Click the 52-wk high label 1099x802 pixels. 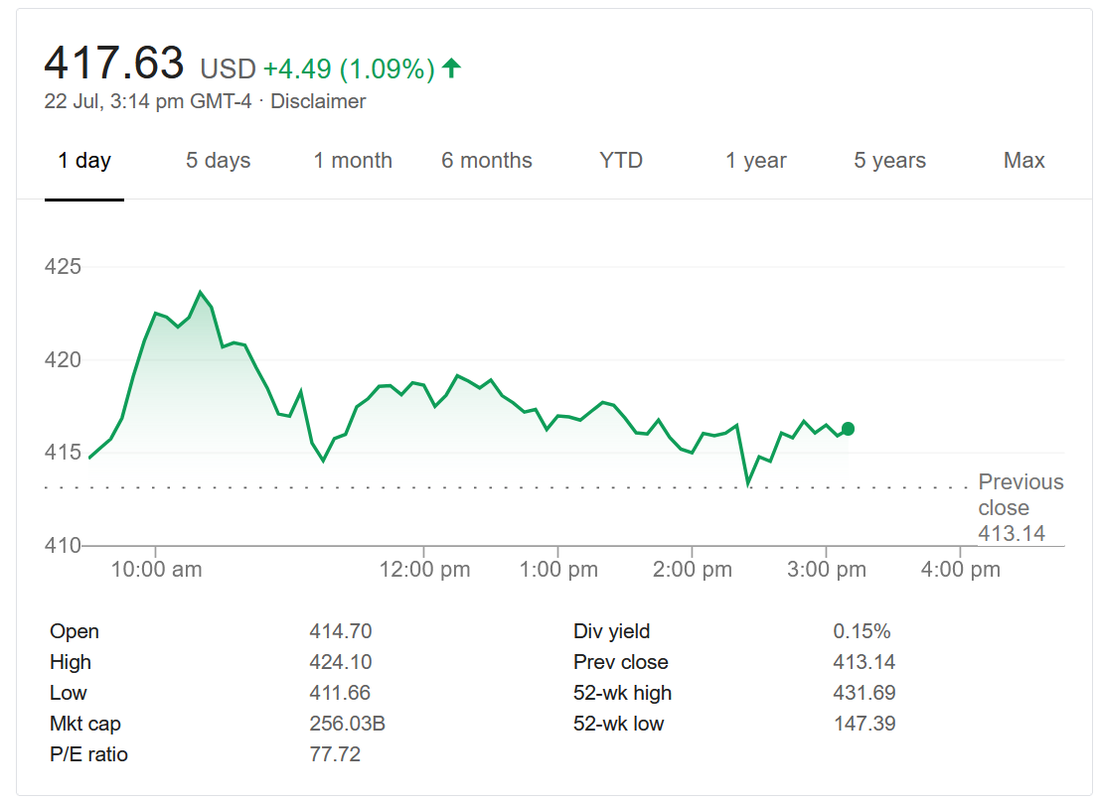(x=622, y=693)
